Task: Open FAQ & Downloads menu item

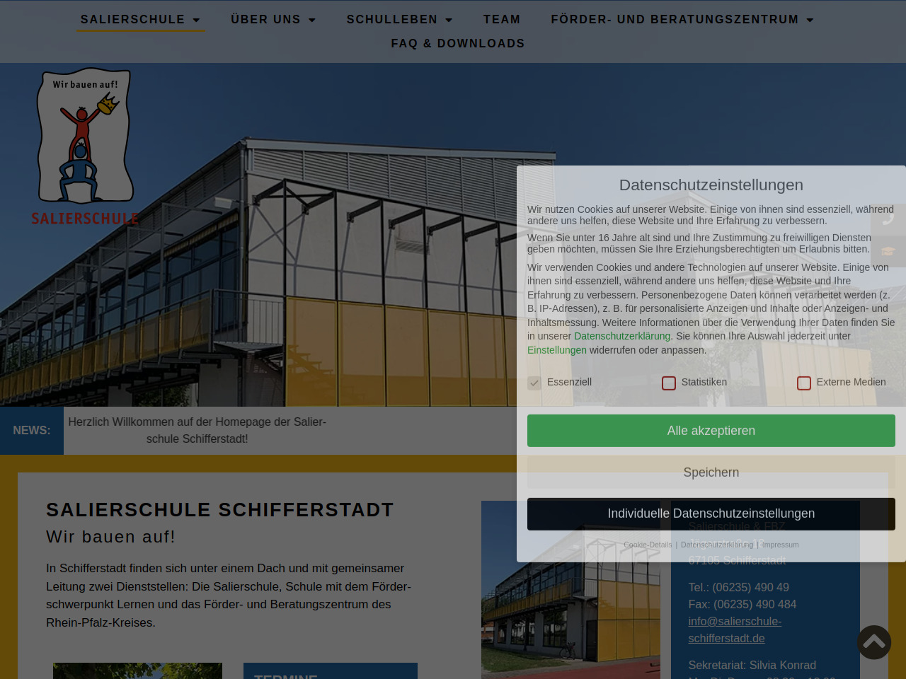Action: (x=458, y=44)
